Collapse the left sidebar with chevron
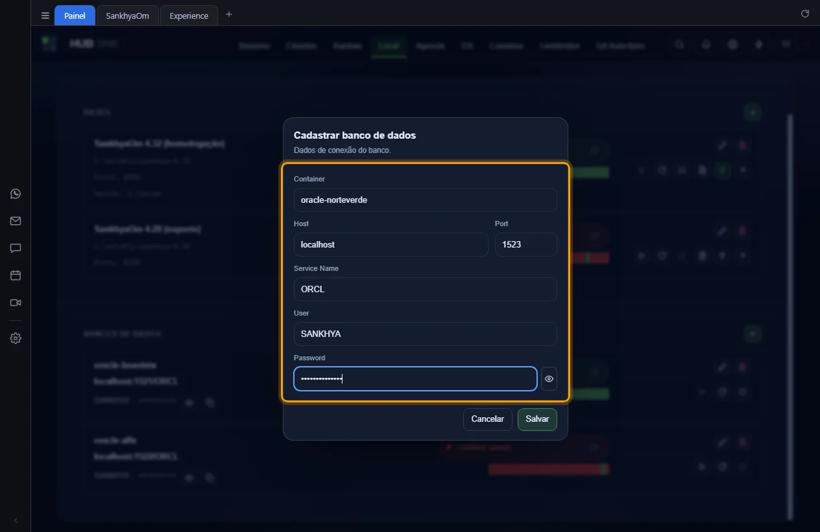The width and height of the screenshot is (820, 532). coord(16,520)
